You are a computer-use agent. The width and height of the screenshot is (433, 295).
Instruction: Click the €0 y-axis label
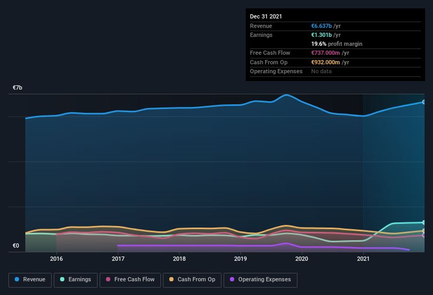click(x=16, y=245)
